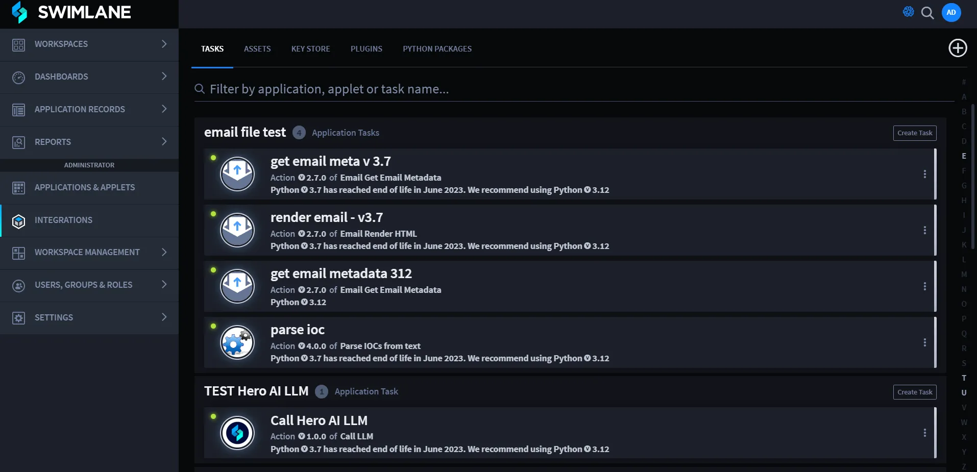977x472 pixels.
Task: Expand the Users, Groups & Roles chevron
Action: pyautogui.click(x=164, y=284)
